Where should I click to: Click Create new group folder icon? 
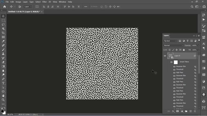click(x=186, y=111)
